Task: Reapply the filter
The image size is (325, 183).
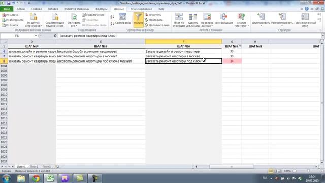Action: coord(154,20)
